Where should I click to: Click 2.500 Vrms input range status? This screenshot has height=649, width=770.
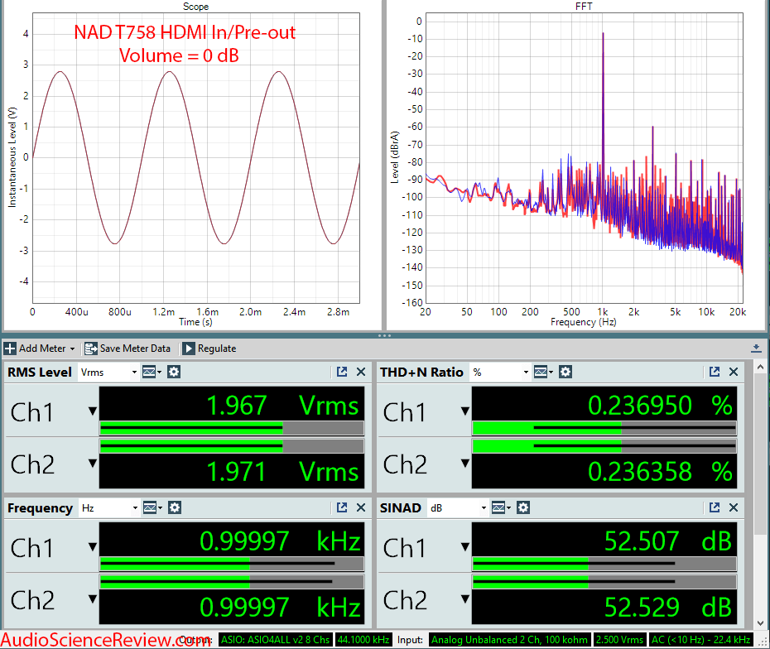tap(619, 640)
